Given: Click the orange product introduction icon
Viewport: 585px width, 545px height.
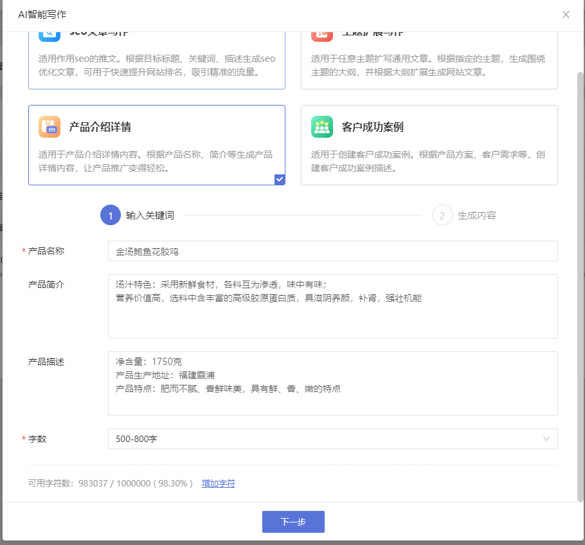Looking at the screenshot, I should click(50, 127).
